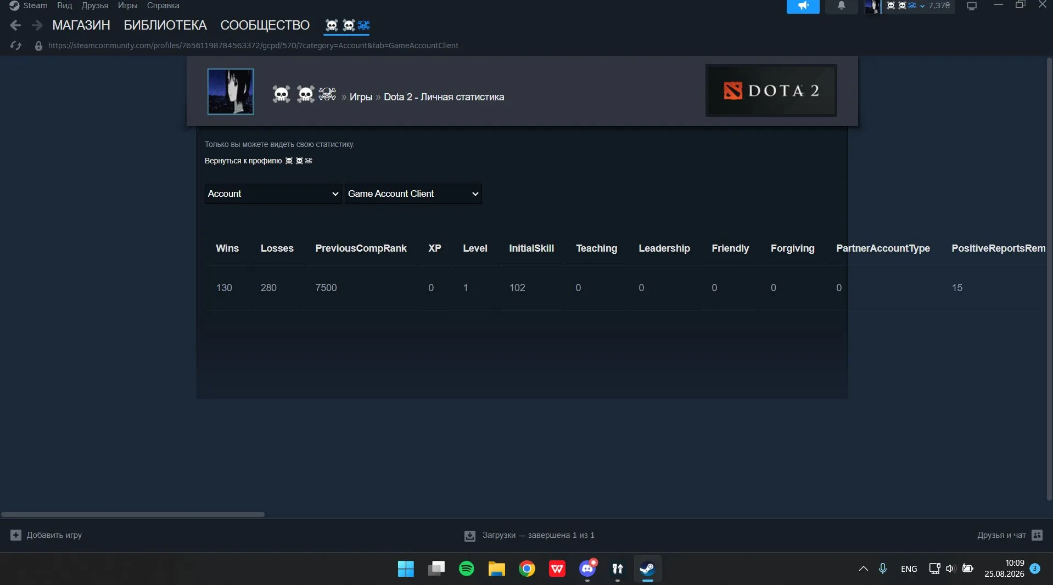
Task: Show hidden system tray icons
Action: click(864, 569)
